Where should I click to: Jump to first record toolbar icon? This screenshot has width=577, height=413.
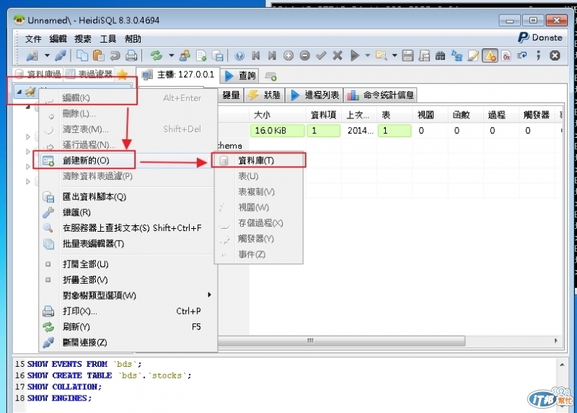coord(256,56)
